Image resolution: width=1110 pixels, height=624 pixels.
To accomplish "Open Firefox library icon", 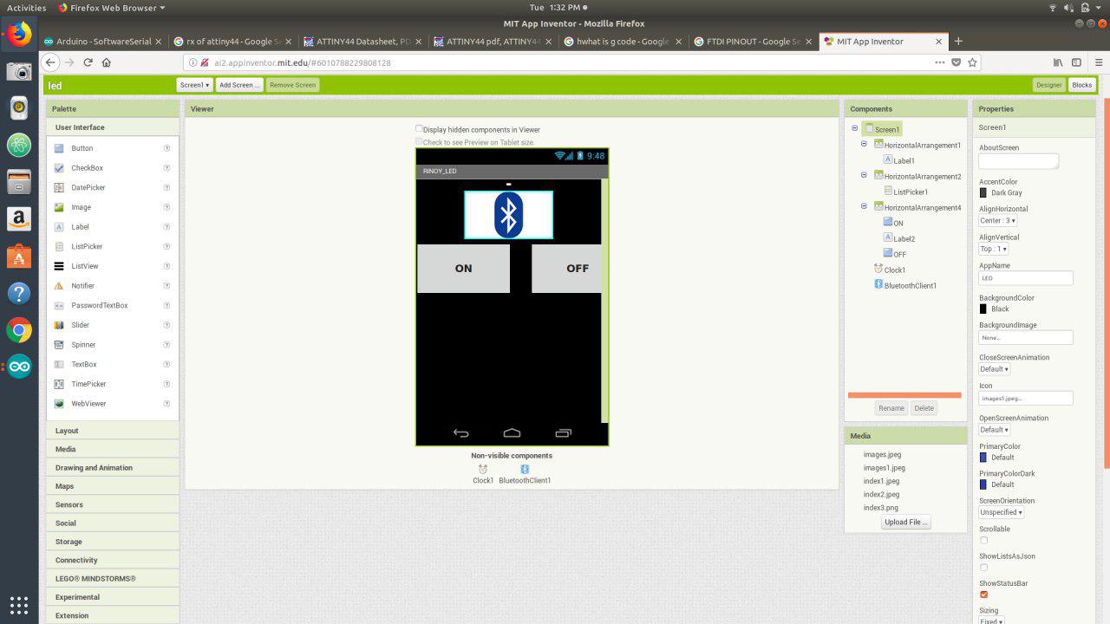I will pos(1058,62).
